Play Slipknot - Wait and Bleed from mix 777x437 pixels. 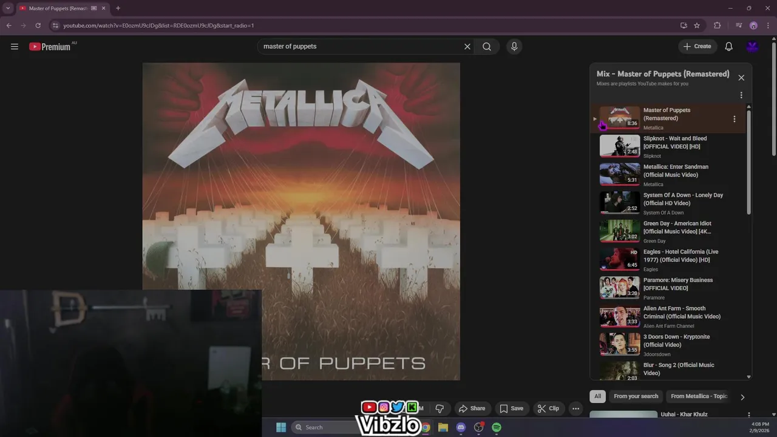[668, 147]
